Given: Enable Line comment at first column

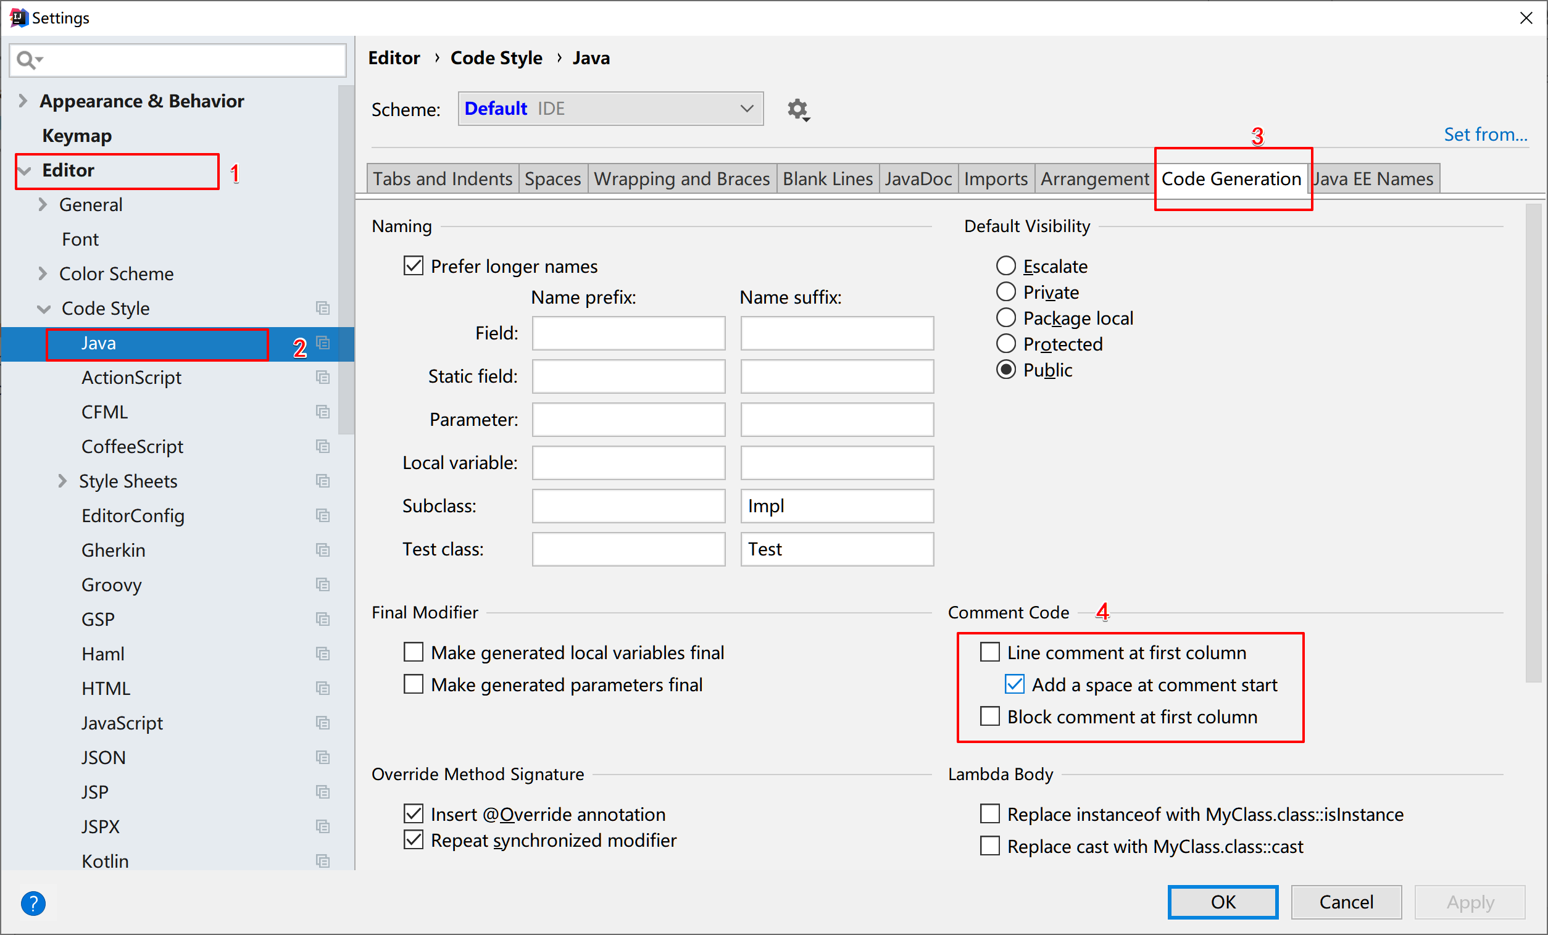Looking at the screenshot, I should coord(990,652).
